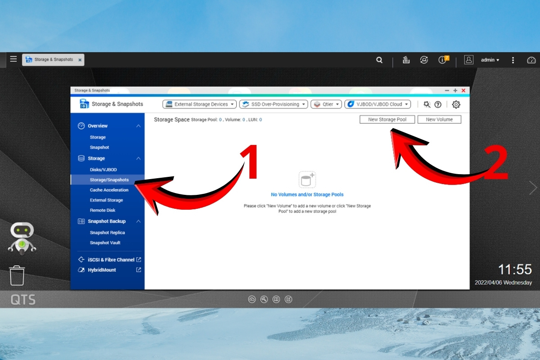Viewport: 540px width, 360px height.
Task: Click the New Storage Pool button
Action: [387, 120]
